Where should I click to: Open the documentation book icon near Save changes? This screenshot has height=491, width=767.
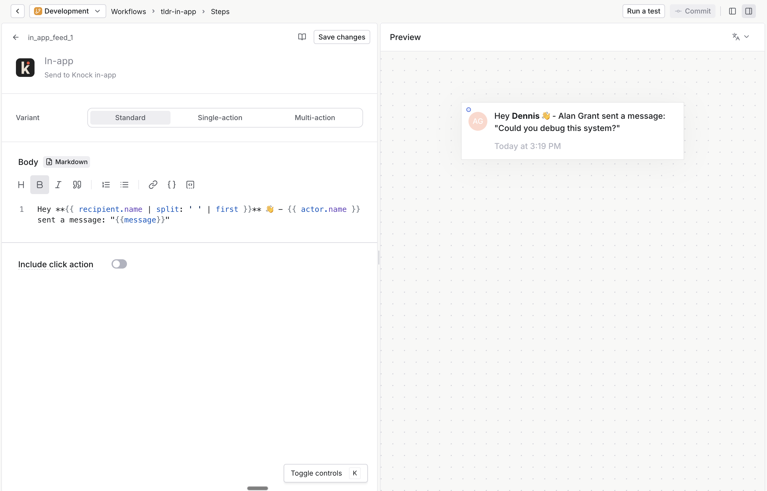[x=302, y=37]
